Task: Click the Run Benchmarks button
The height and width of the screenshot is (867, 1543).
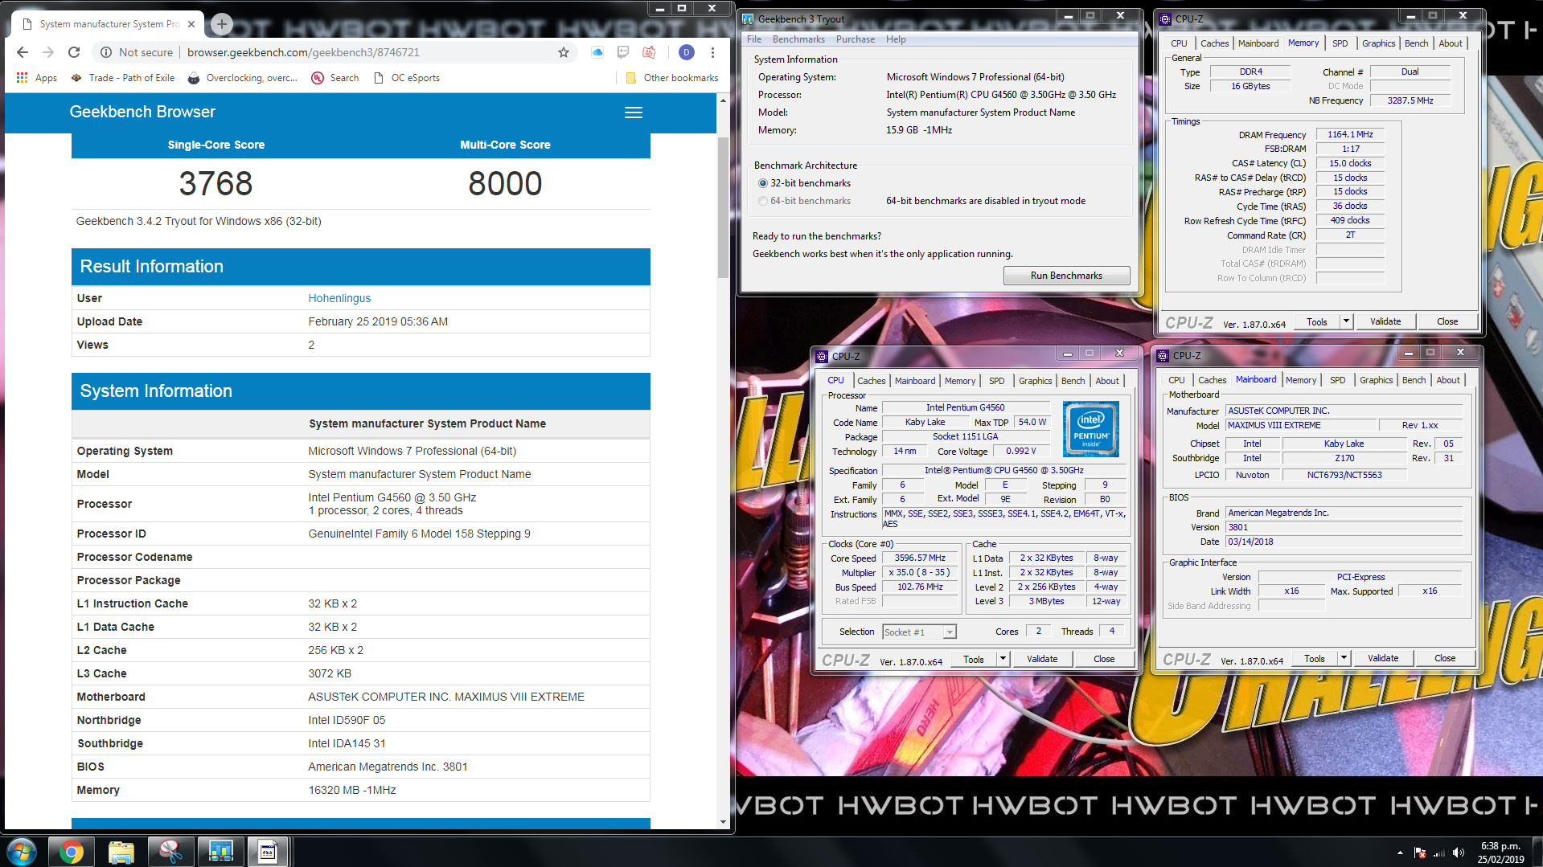Action: pos(1066,276)
